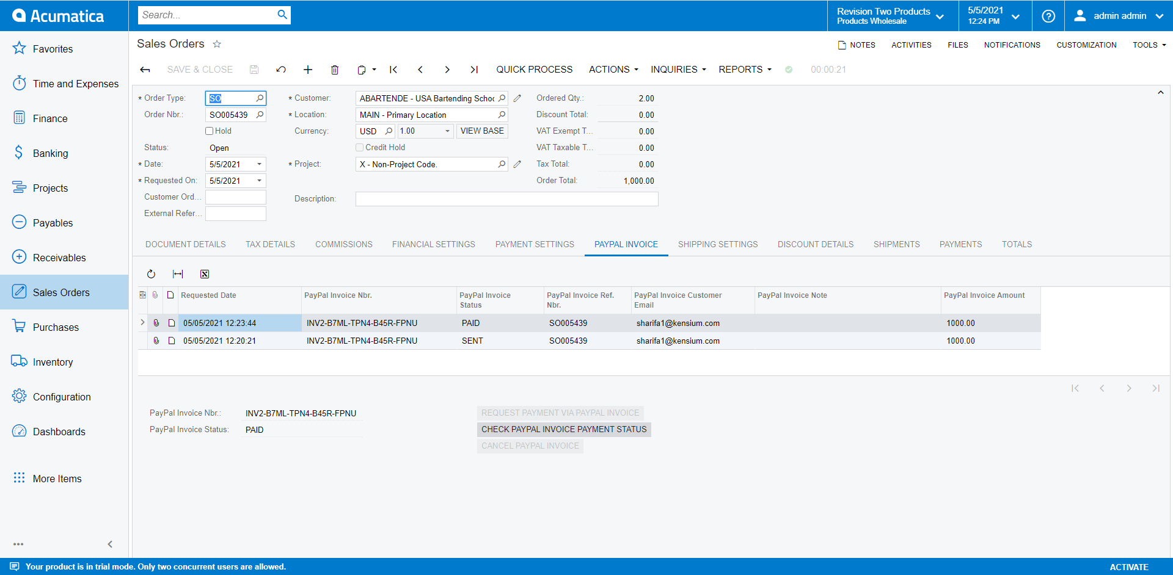
Task: Open the help question mark
Action: coord(1048,16)
